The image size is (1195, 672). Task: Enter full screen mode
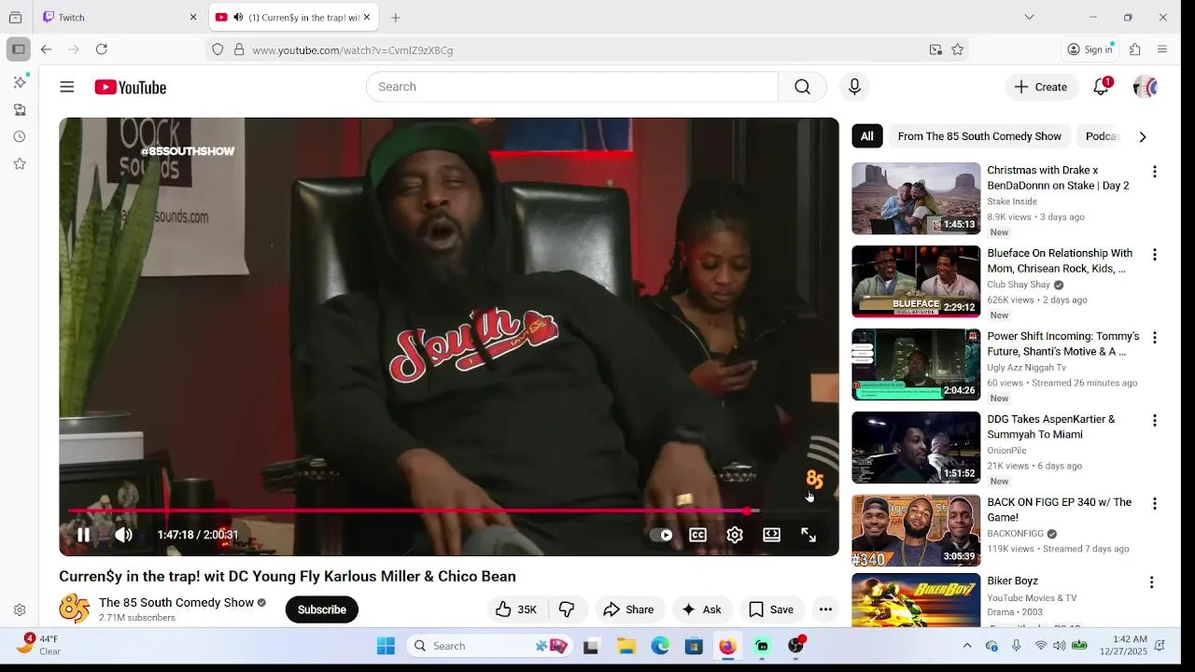808,535
